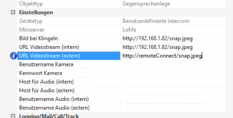Collapse the Logging/Mail/Call/Track section
The image size is (233, 118).
[x=13, y=116]
